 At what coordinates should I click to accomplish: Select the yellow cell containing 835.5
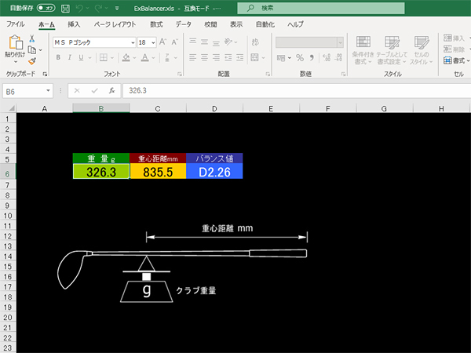point(158,172)
